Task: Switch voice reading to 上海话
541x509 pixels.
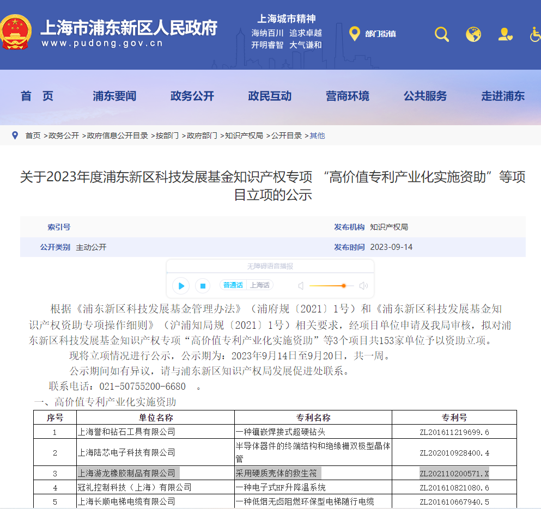Action: pyautogui.click(x=259, y=285)
